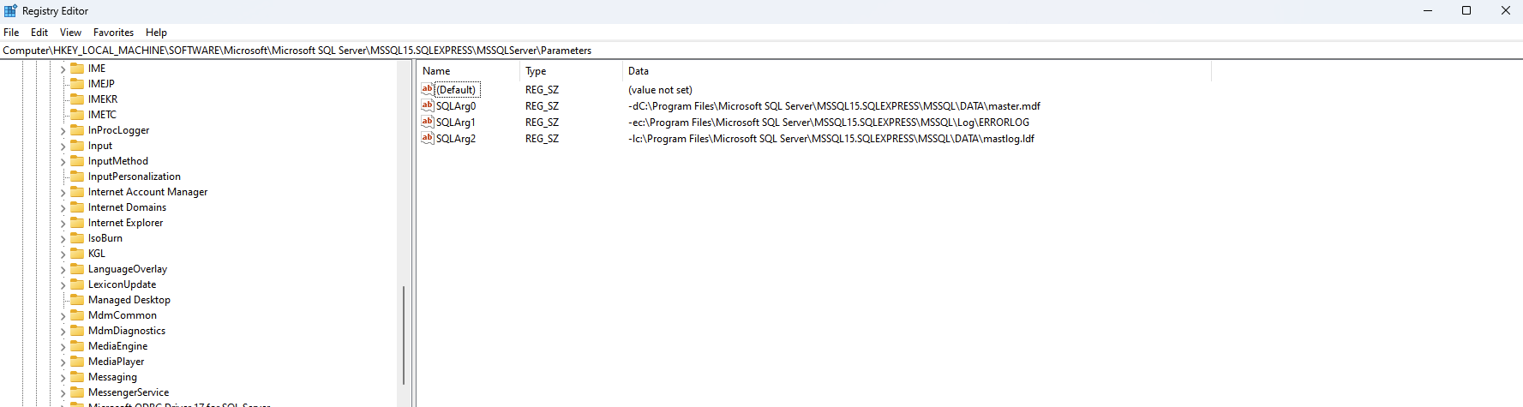Viewport: 1523px width, 407px height.
Task: Expand the IME key
Action: click(x=63, y=69)
